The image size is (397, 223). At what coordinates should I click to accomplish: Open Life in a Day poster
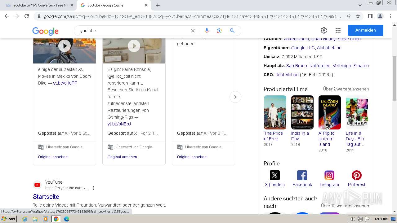(x=357, y=112)
